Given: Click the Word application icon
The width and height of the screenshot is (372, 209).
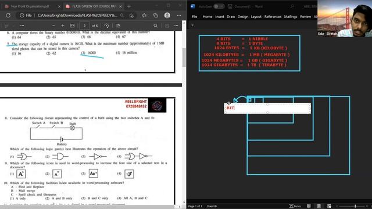Looking at the screenshot, I should 192,6.
